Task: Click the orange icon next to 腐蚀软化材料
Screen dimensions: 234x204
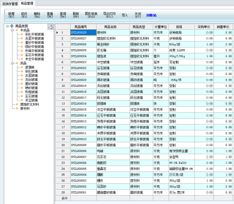Action: [x=17, y=104]
